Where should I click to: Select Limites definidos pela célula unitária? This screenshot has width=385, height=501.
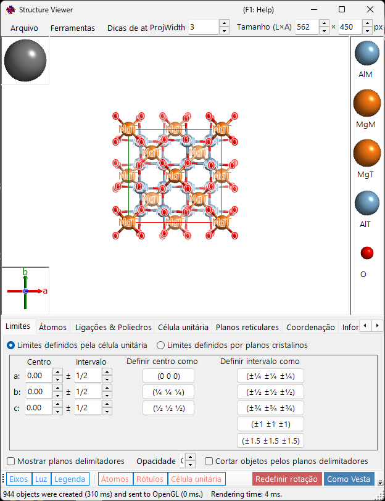(x=77, y=346)
